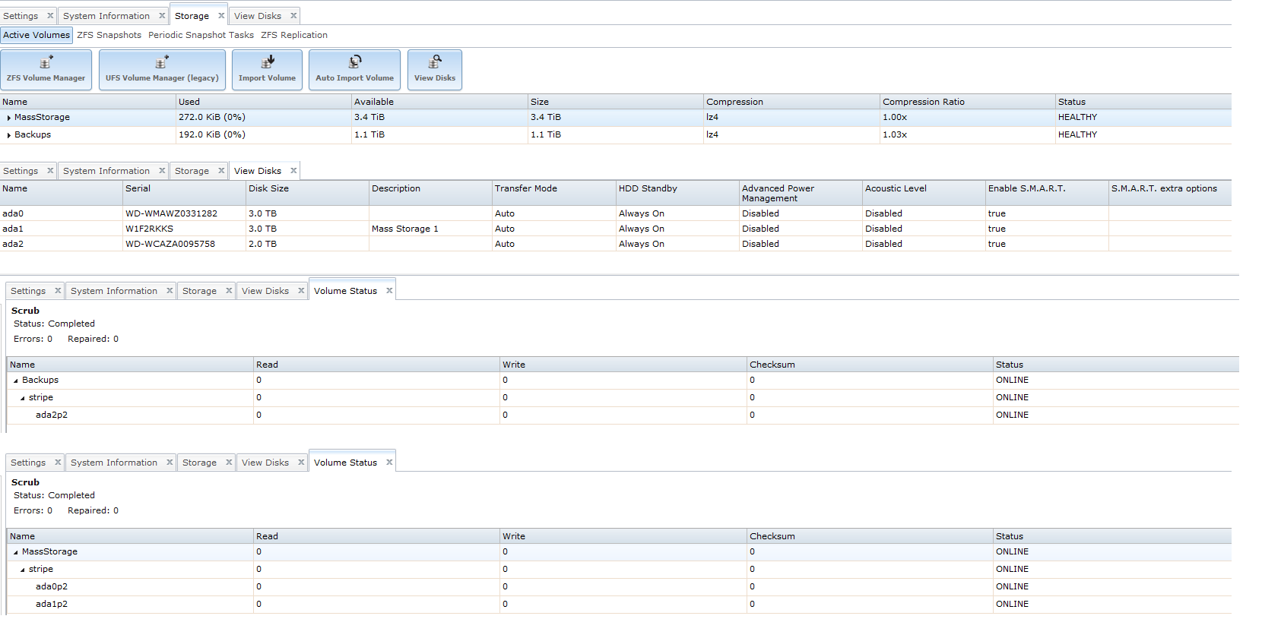Select the ada2p2 device row
Viewport: 1262px width, 638px height.
[x=623, y=415]
